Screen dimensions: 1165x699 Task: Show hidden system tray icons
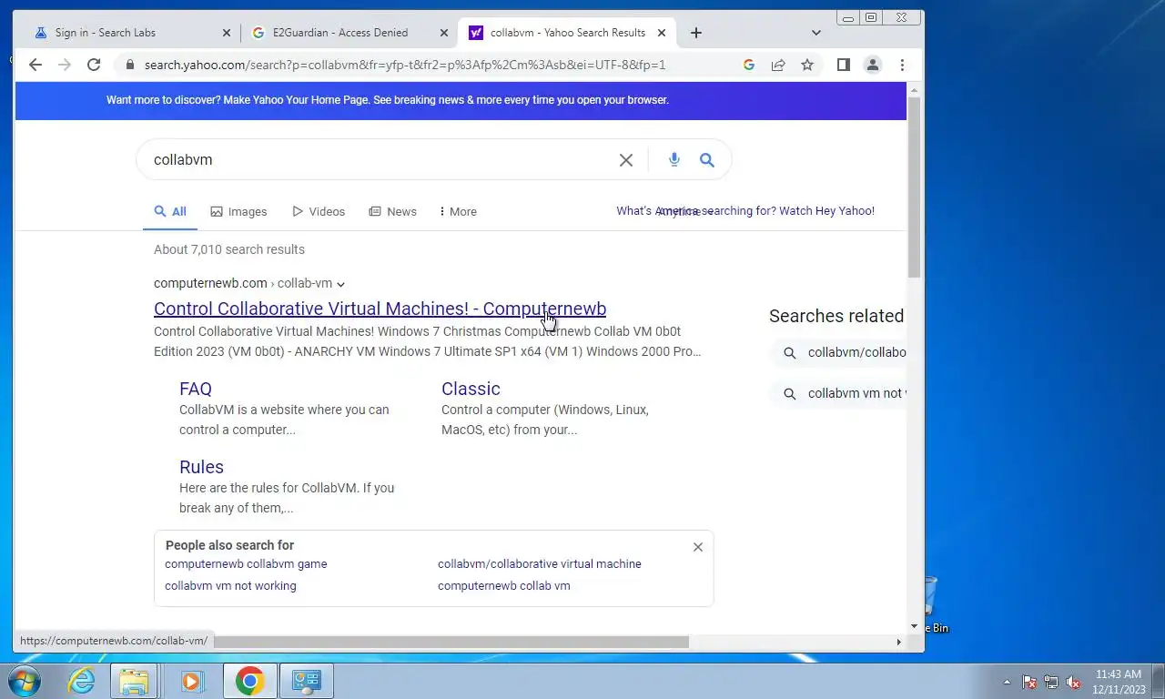(x=1007, y=682)
